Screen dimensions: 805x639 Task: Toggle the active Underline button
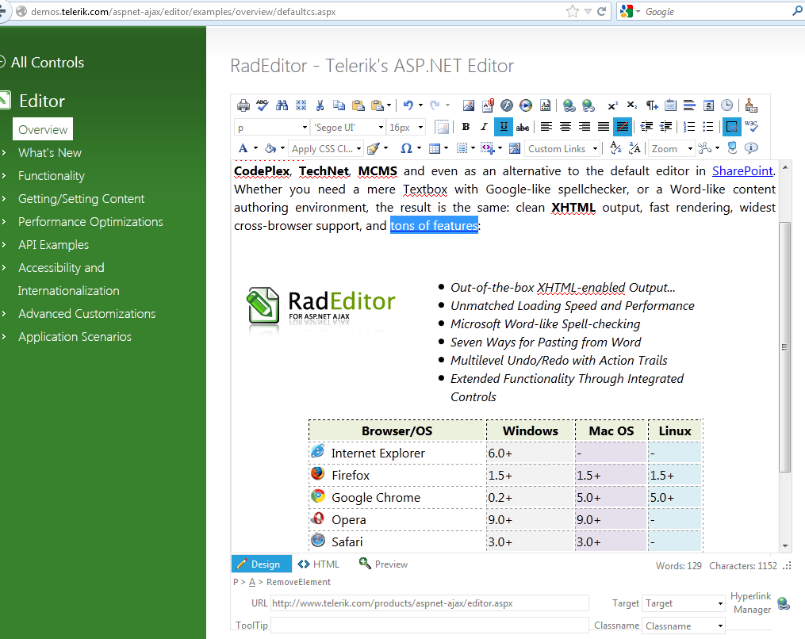(x=504, y=127)
